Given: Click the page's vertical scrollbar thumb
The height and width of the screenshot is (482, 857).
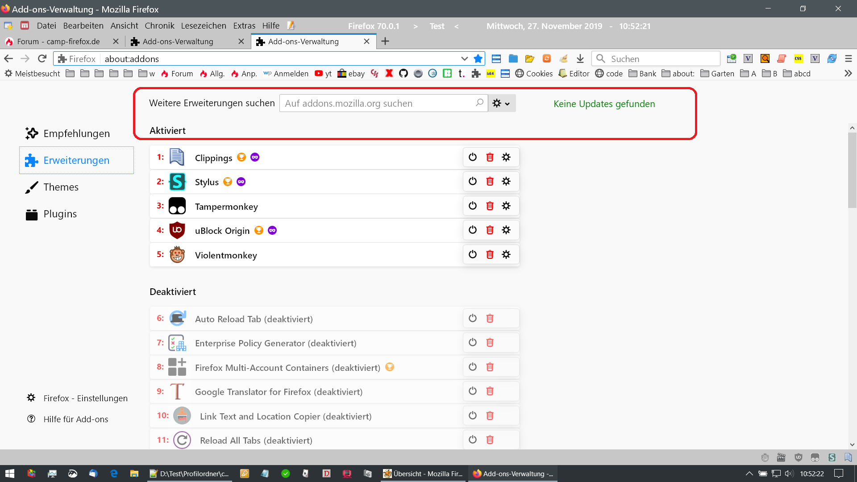Looking at the screenshot, I should [852, 170].
